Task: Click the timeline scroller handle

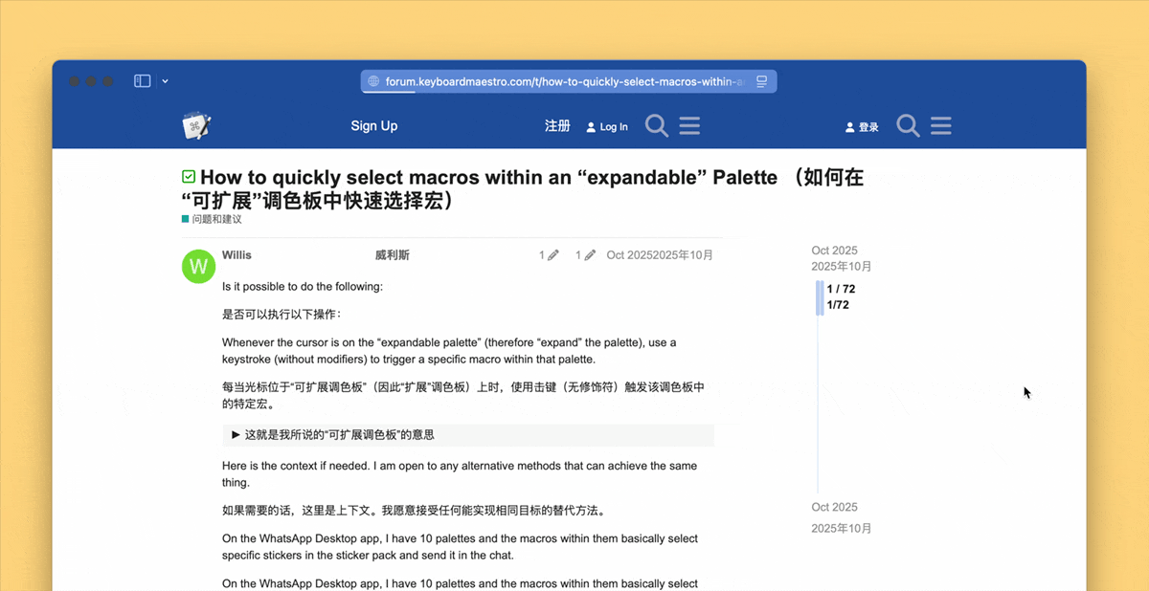Action: pyautogui.click(x=820, y=297)
